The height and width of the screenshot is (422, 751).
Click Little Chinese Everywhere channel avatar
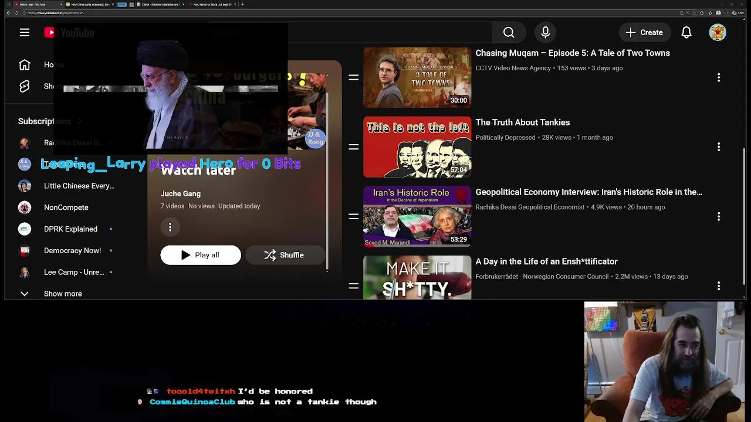[x=25, y=186]
